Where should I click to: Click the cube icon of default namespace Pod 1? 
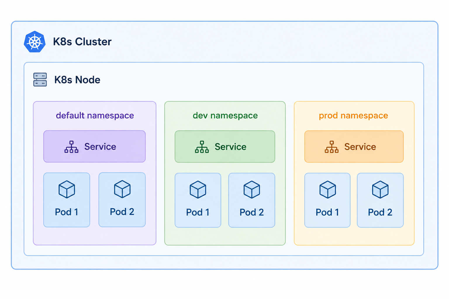[67, 189]
